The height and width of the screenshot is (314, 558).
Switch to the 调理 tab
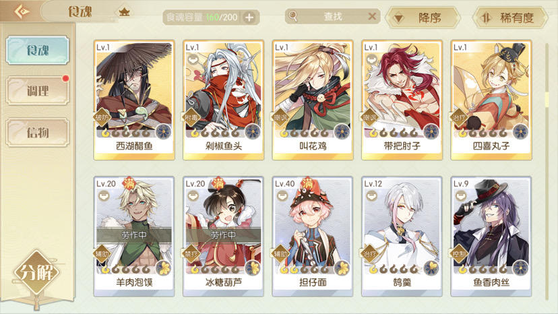37,91
